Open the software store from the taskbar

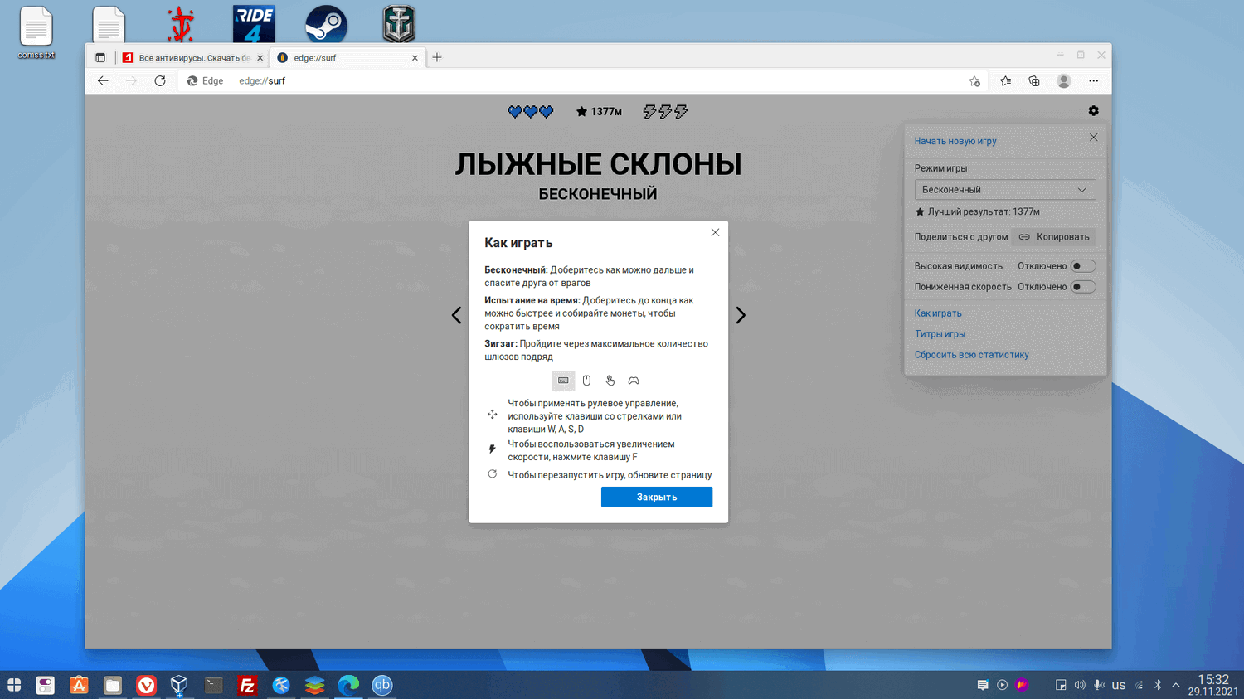coord(79,685)
